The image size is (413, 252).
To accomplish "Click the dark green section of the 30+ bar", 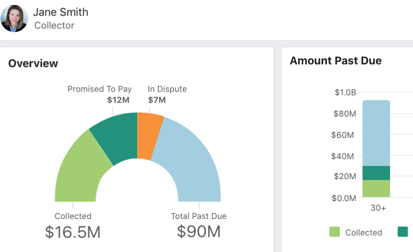I will pyautogui.click(x=376, y=173).
